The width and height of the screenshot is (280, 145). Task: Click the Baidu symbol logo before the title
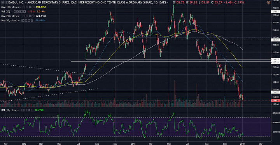click(x=7, y=2)
